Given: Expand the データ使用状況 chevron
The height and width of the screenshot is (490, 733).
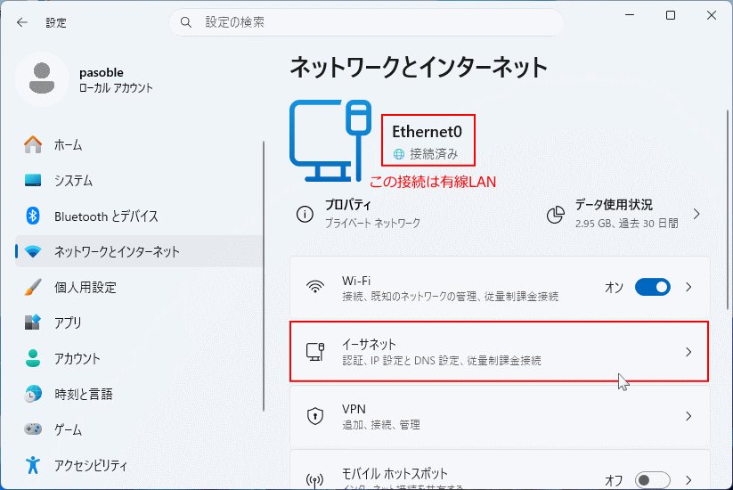Looking at the screenshot, I should [696, 214].
